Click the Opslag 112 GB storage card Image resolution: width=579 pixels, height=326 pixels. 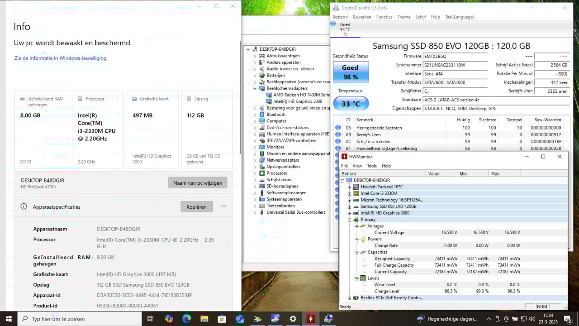point(207,129)
